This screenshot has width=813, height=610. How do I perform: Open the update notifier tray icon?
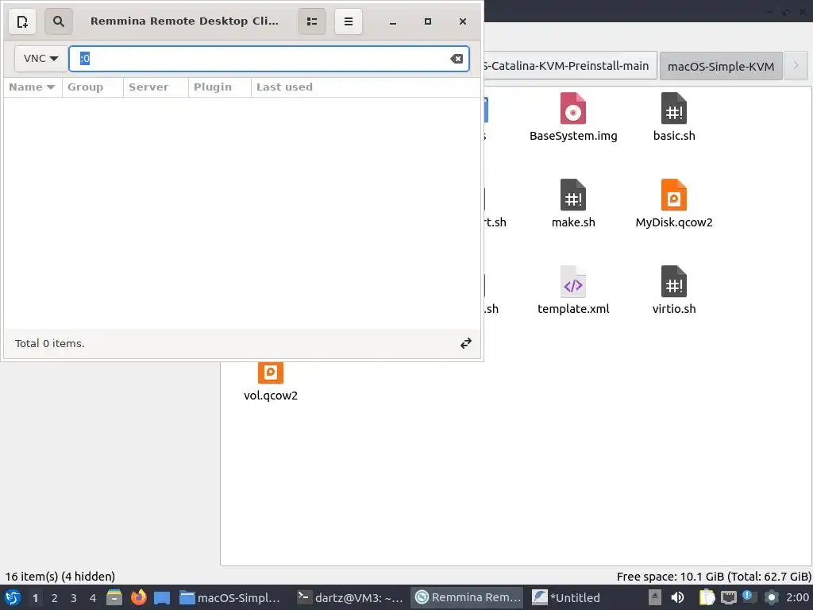[749, 597]
